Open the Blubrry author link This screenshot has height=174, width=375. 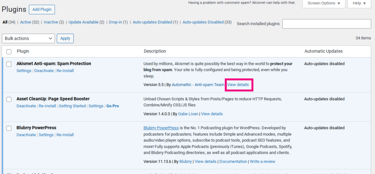tap(186, 162)
